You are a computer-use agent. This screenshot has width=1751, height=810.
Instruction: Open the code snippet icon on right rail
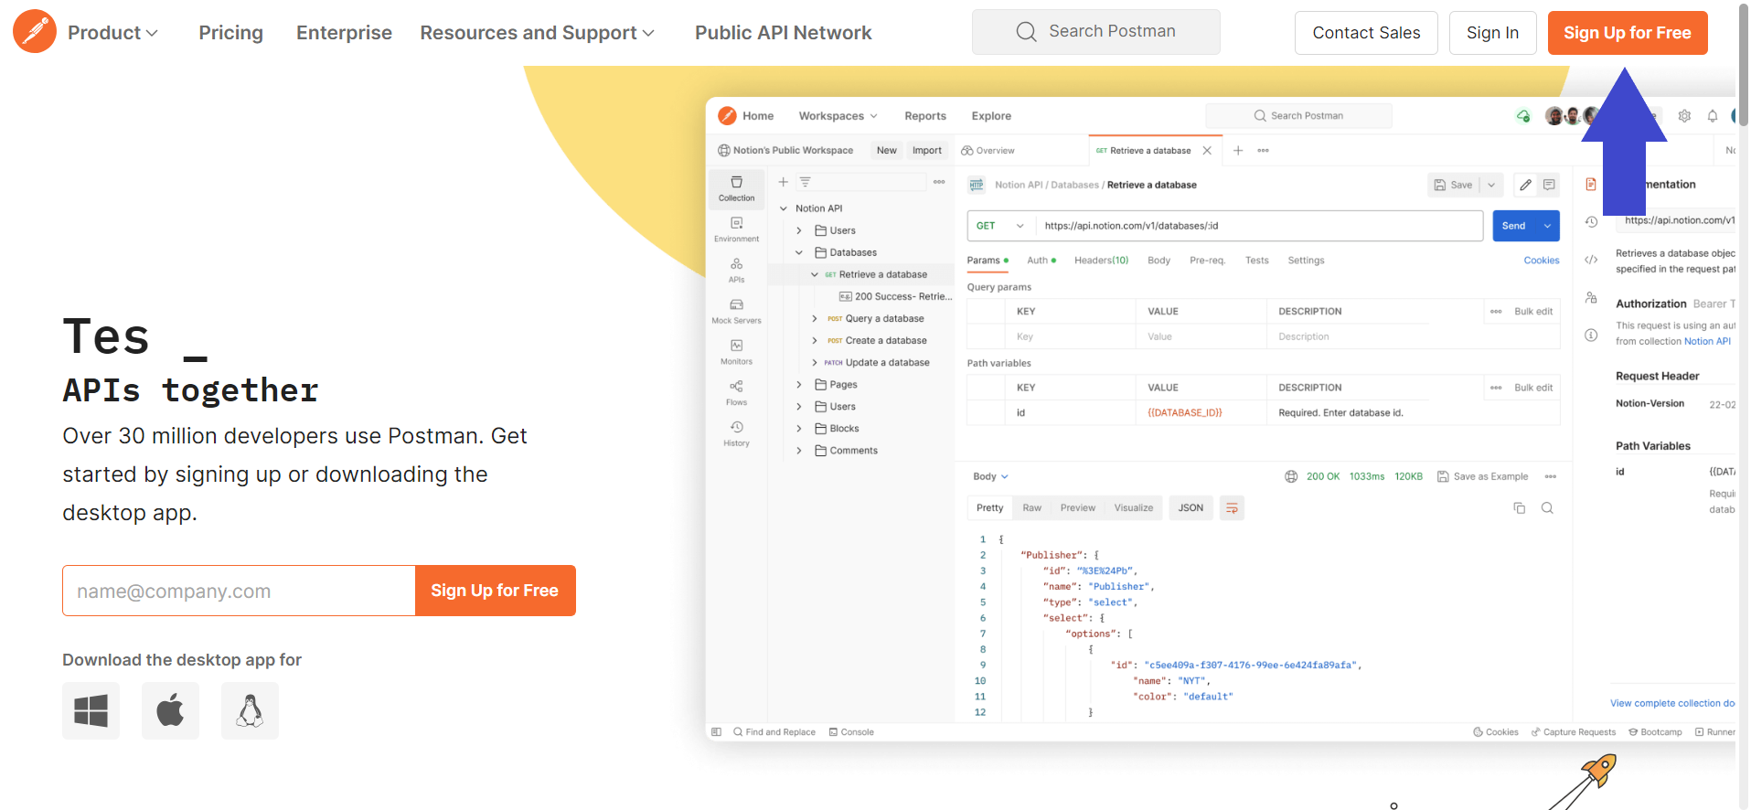(1591, 260)
